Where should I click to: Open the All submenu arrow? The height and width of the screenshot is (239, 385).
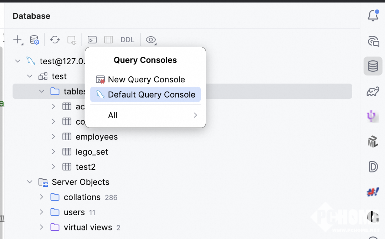point(195,115)
